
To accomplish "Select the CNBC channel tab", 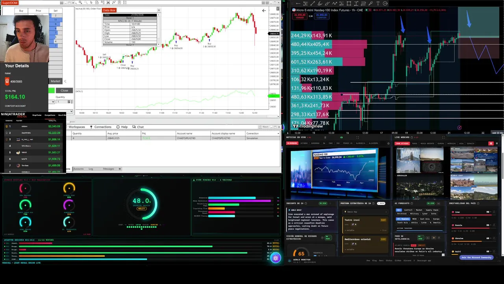I will point(331,143).
